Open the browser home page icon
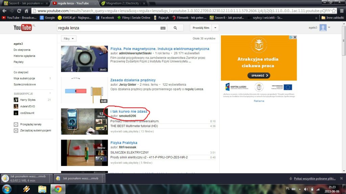 tap(26, 11)
